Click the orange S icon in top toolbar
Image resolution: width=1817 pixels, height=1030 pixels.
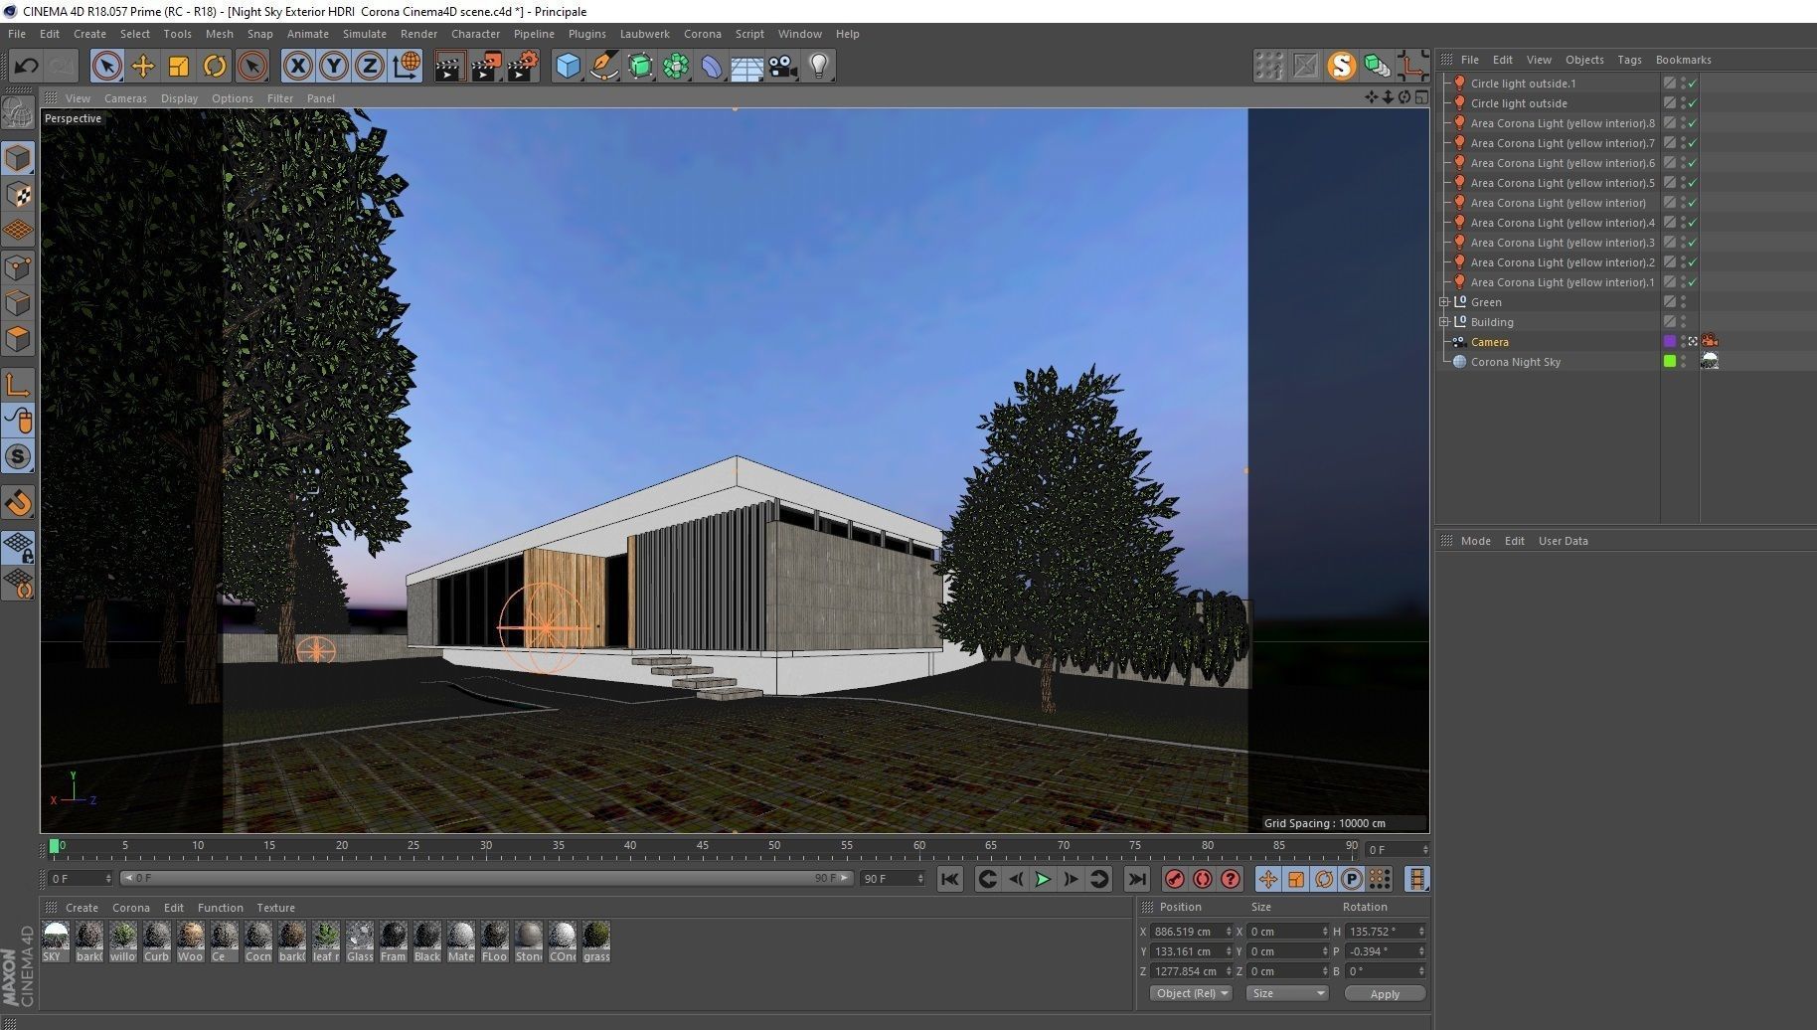tap(1342, 67)
